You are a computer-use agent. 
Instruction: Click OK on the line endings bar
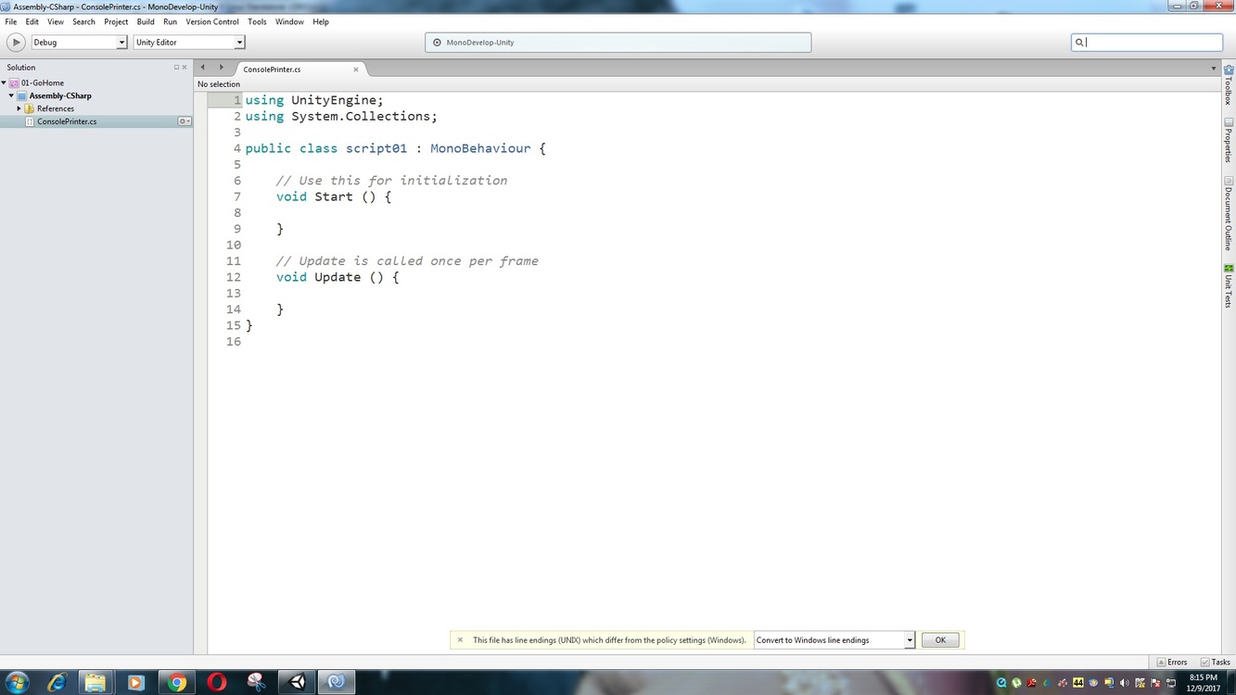point(940,640)
